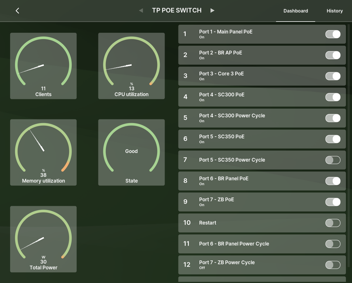
Task: Click the Port 3 - Core 3 PoE label
Action: pyautogui.click(x=221, y=74)
